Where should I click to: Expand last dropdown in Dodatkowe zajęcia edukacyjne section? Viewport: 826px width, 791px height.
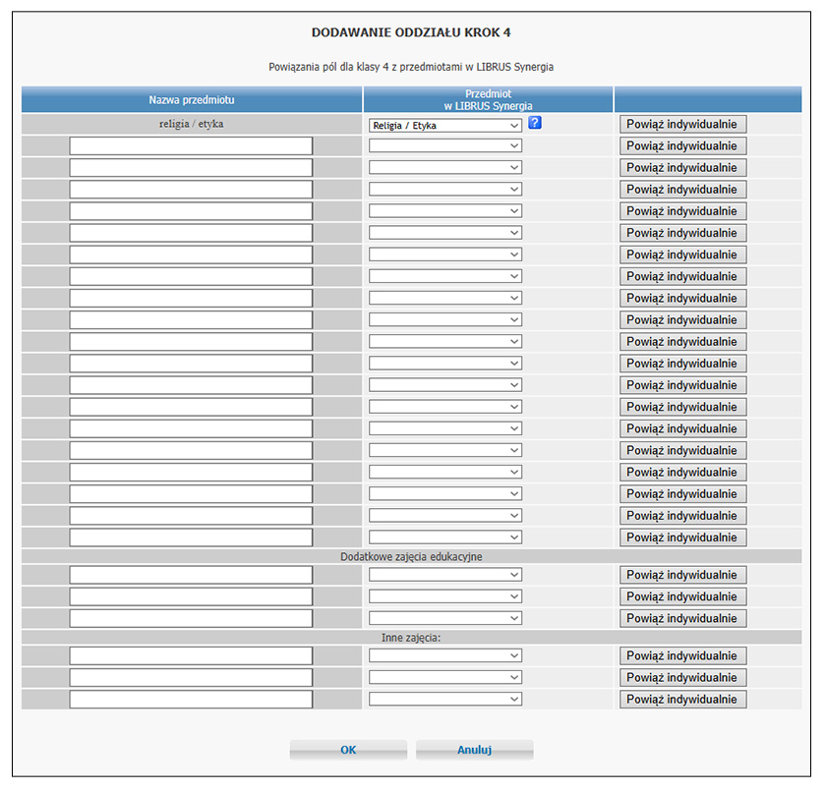(444, 618)
